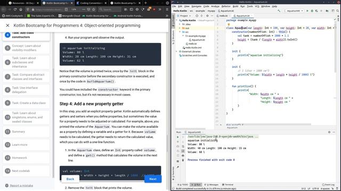Start debugging with bug icon
Screen dimensions: 341x191
click(x=312, y=11)
